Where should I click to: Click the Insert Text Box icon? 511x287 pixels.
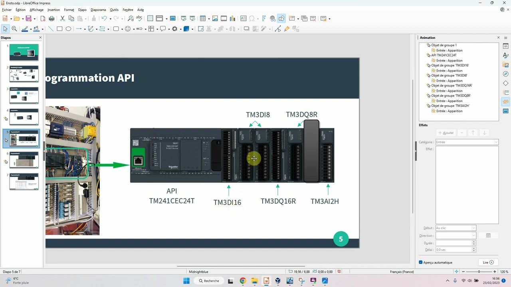click(x=243, y=18)
